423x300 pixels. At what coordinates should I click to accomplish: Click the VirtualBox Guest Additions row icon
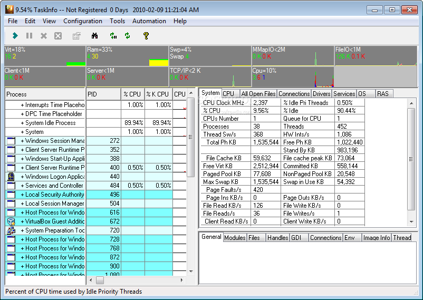(11, 221)
